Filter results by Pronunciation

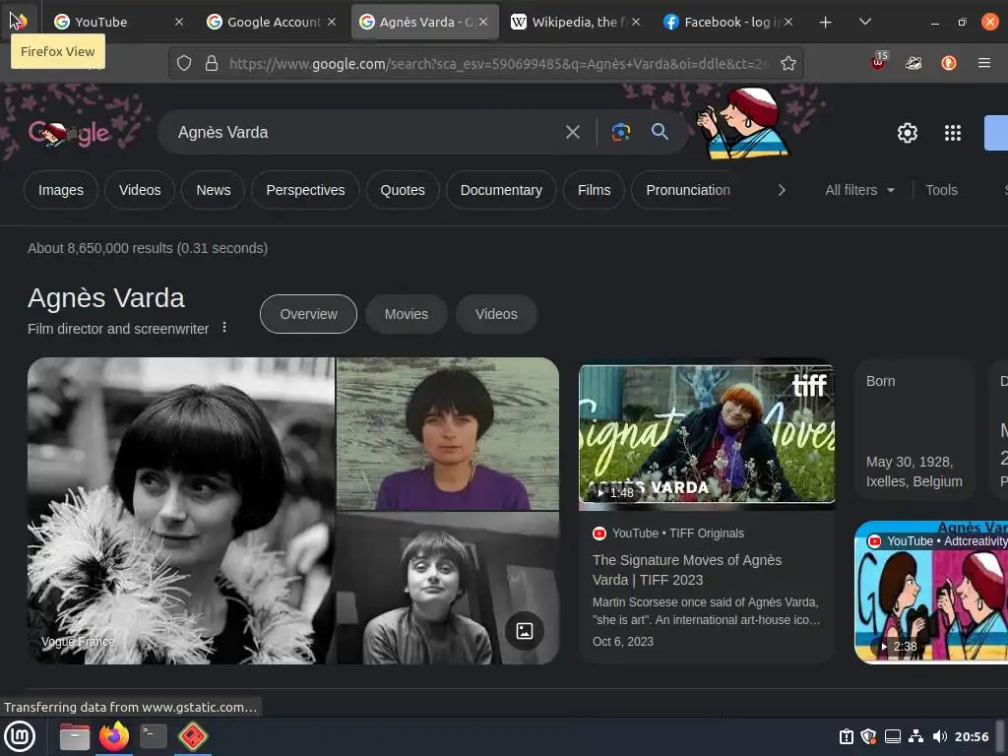[x=688, y=190]
